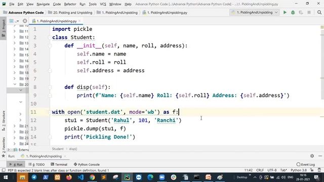Click the folder 21 icon in project tree
The height and width of the screenshot is (182, 324).
tap(21, 126)
